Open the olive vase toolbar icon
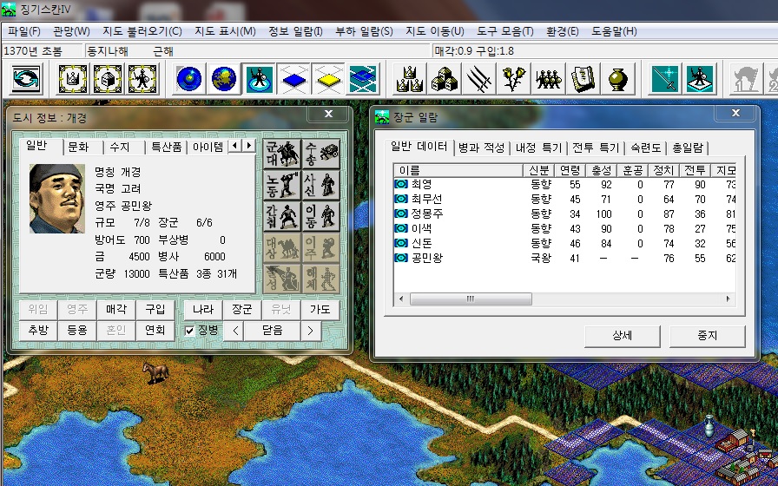Screen dimensions: 778x486 pyautogui.click(x=618, y=78)
